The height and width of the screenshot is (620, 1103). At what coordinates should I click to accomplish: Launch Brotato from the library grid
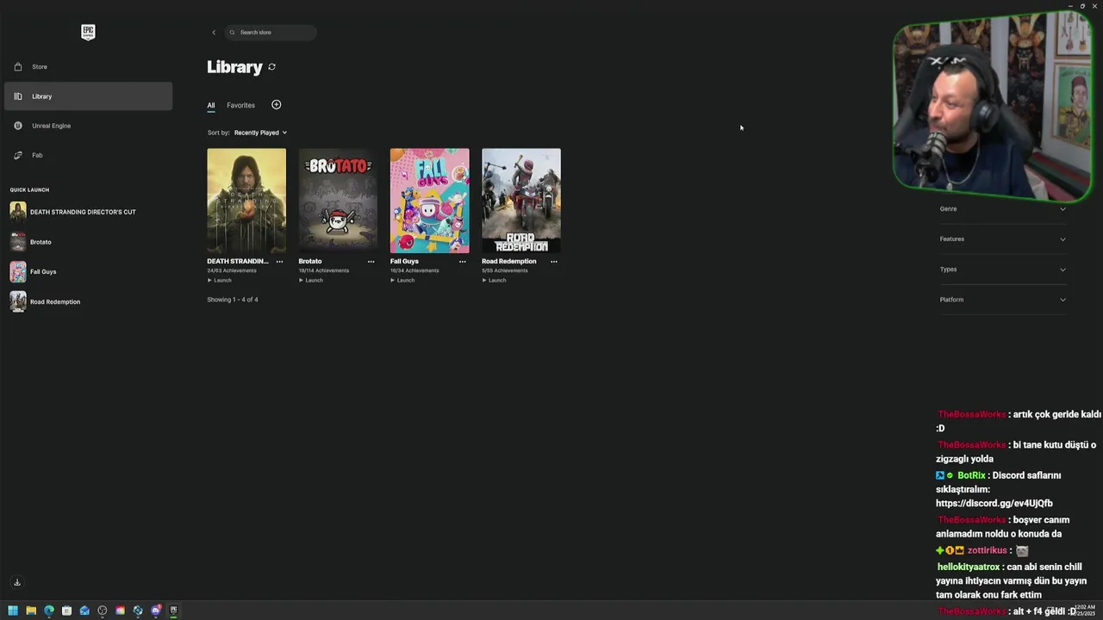click(x=311, y=280)
